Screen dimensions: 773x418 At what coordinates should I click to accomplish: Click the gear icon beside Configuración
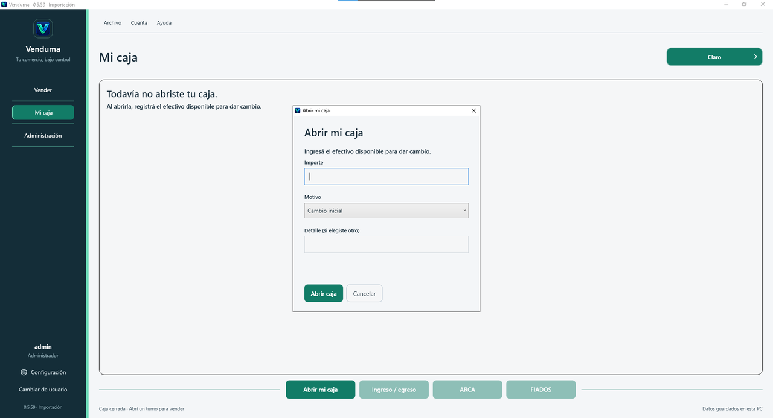click(x=24, y=372)
